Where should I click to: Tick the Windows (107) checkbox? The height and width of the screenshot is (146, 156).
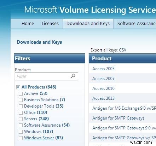(x=21, y=132)
